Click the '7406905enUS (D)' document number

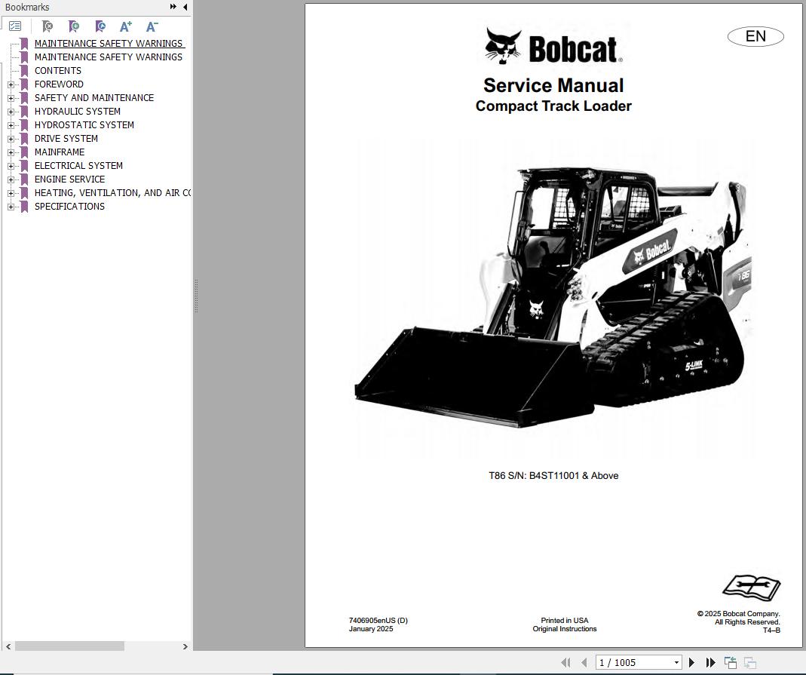378,621
